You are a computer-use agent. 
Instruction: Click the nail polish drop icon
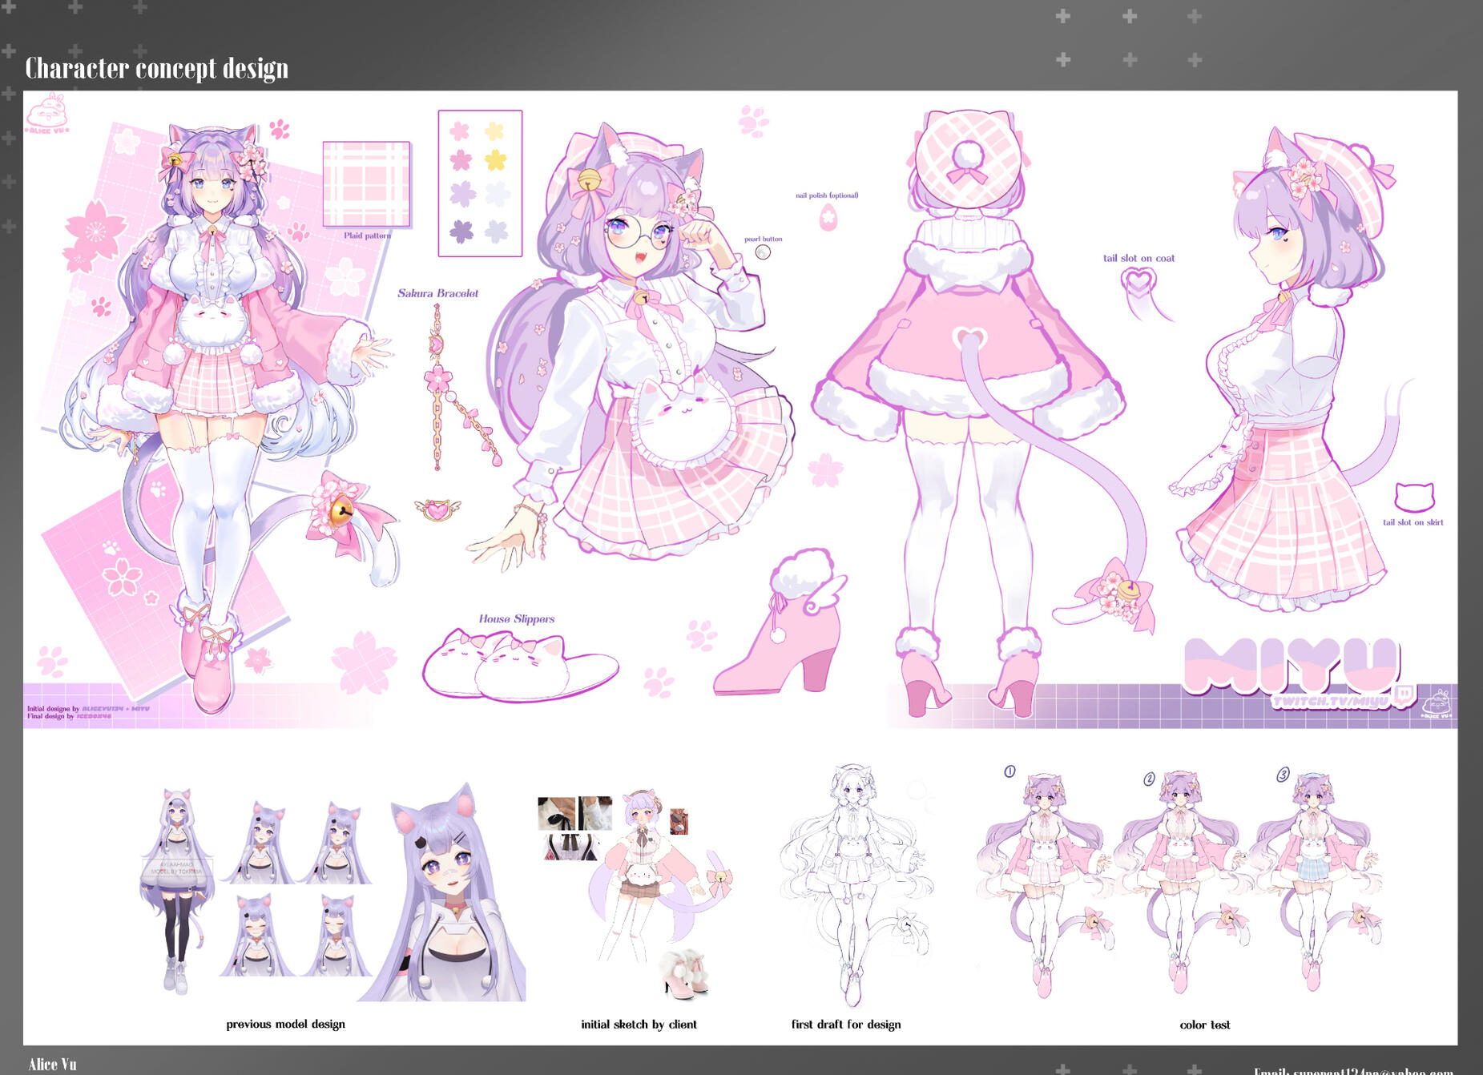828,216
